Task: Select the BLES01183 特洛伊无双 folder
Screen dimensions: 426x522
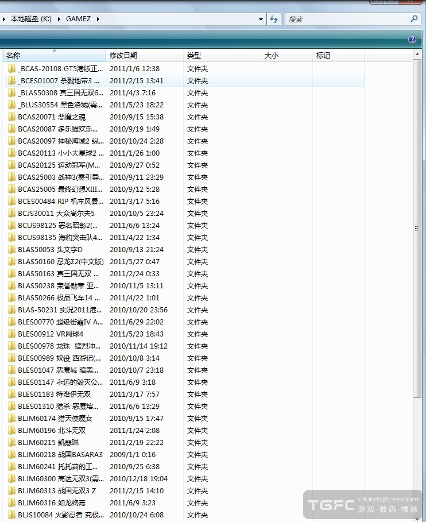Action: pos(54,395)
